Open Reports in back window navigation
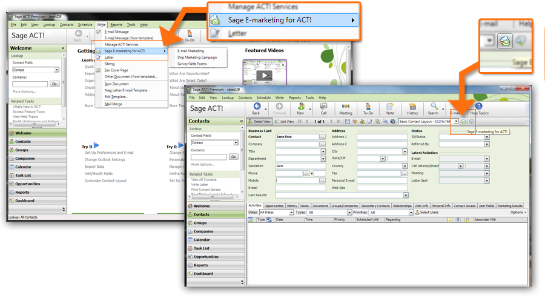545x301 pixels. click(37, 192)
